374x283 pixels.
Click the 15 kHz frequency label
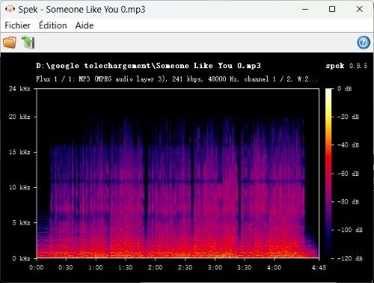(x=19, y=152)
